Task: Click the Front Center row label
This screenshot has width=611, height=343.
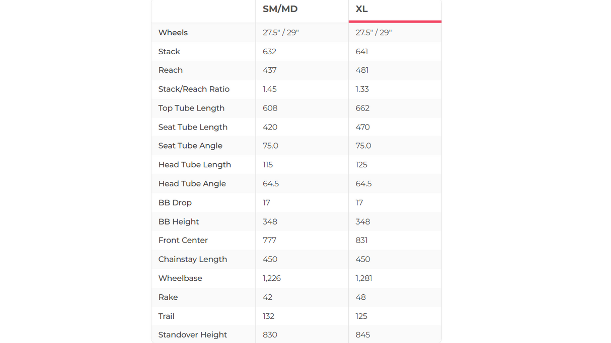Action: [x=183, y=241]
